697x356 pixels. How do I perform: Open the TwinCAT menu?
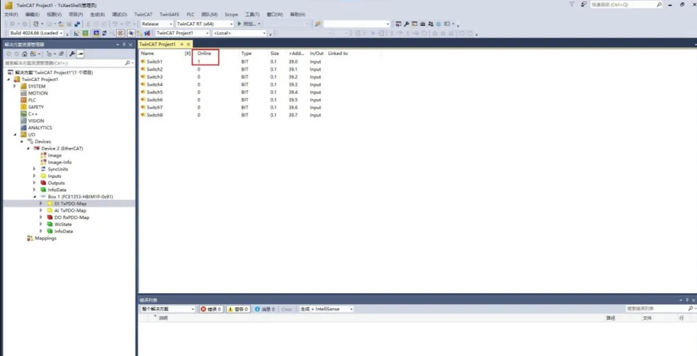tap(143, 15)
